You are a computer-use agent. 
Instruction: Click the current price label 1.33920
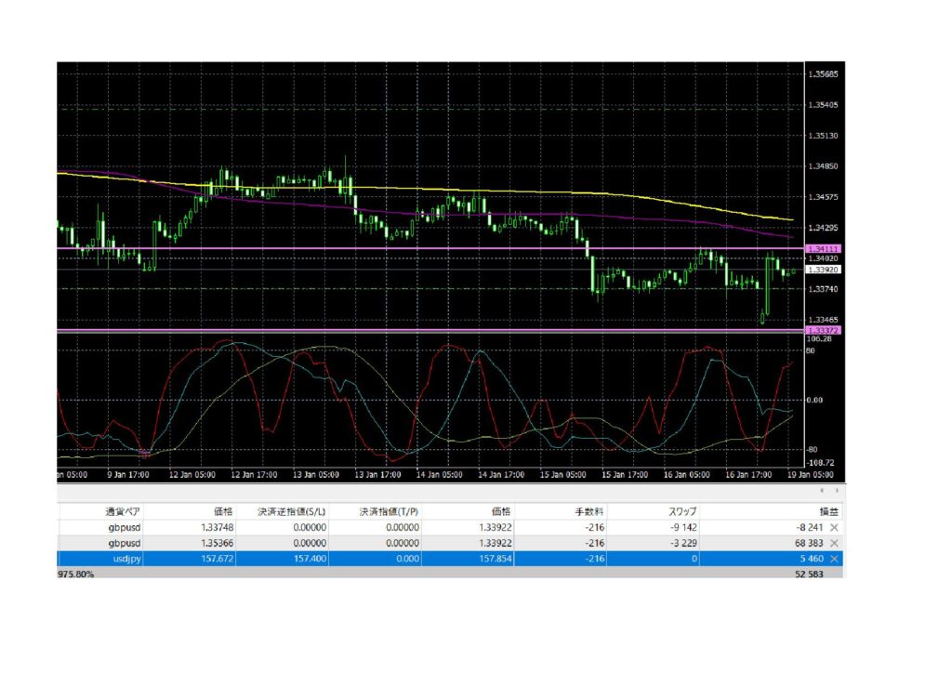pos(824,270)
